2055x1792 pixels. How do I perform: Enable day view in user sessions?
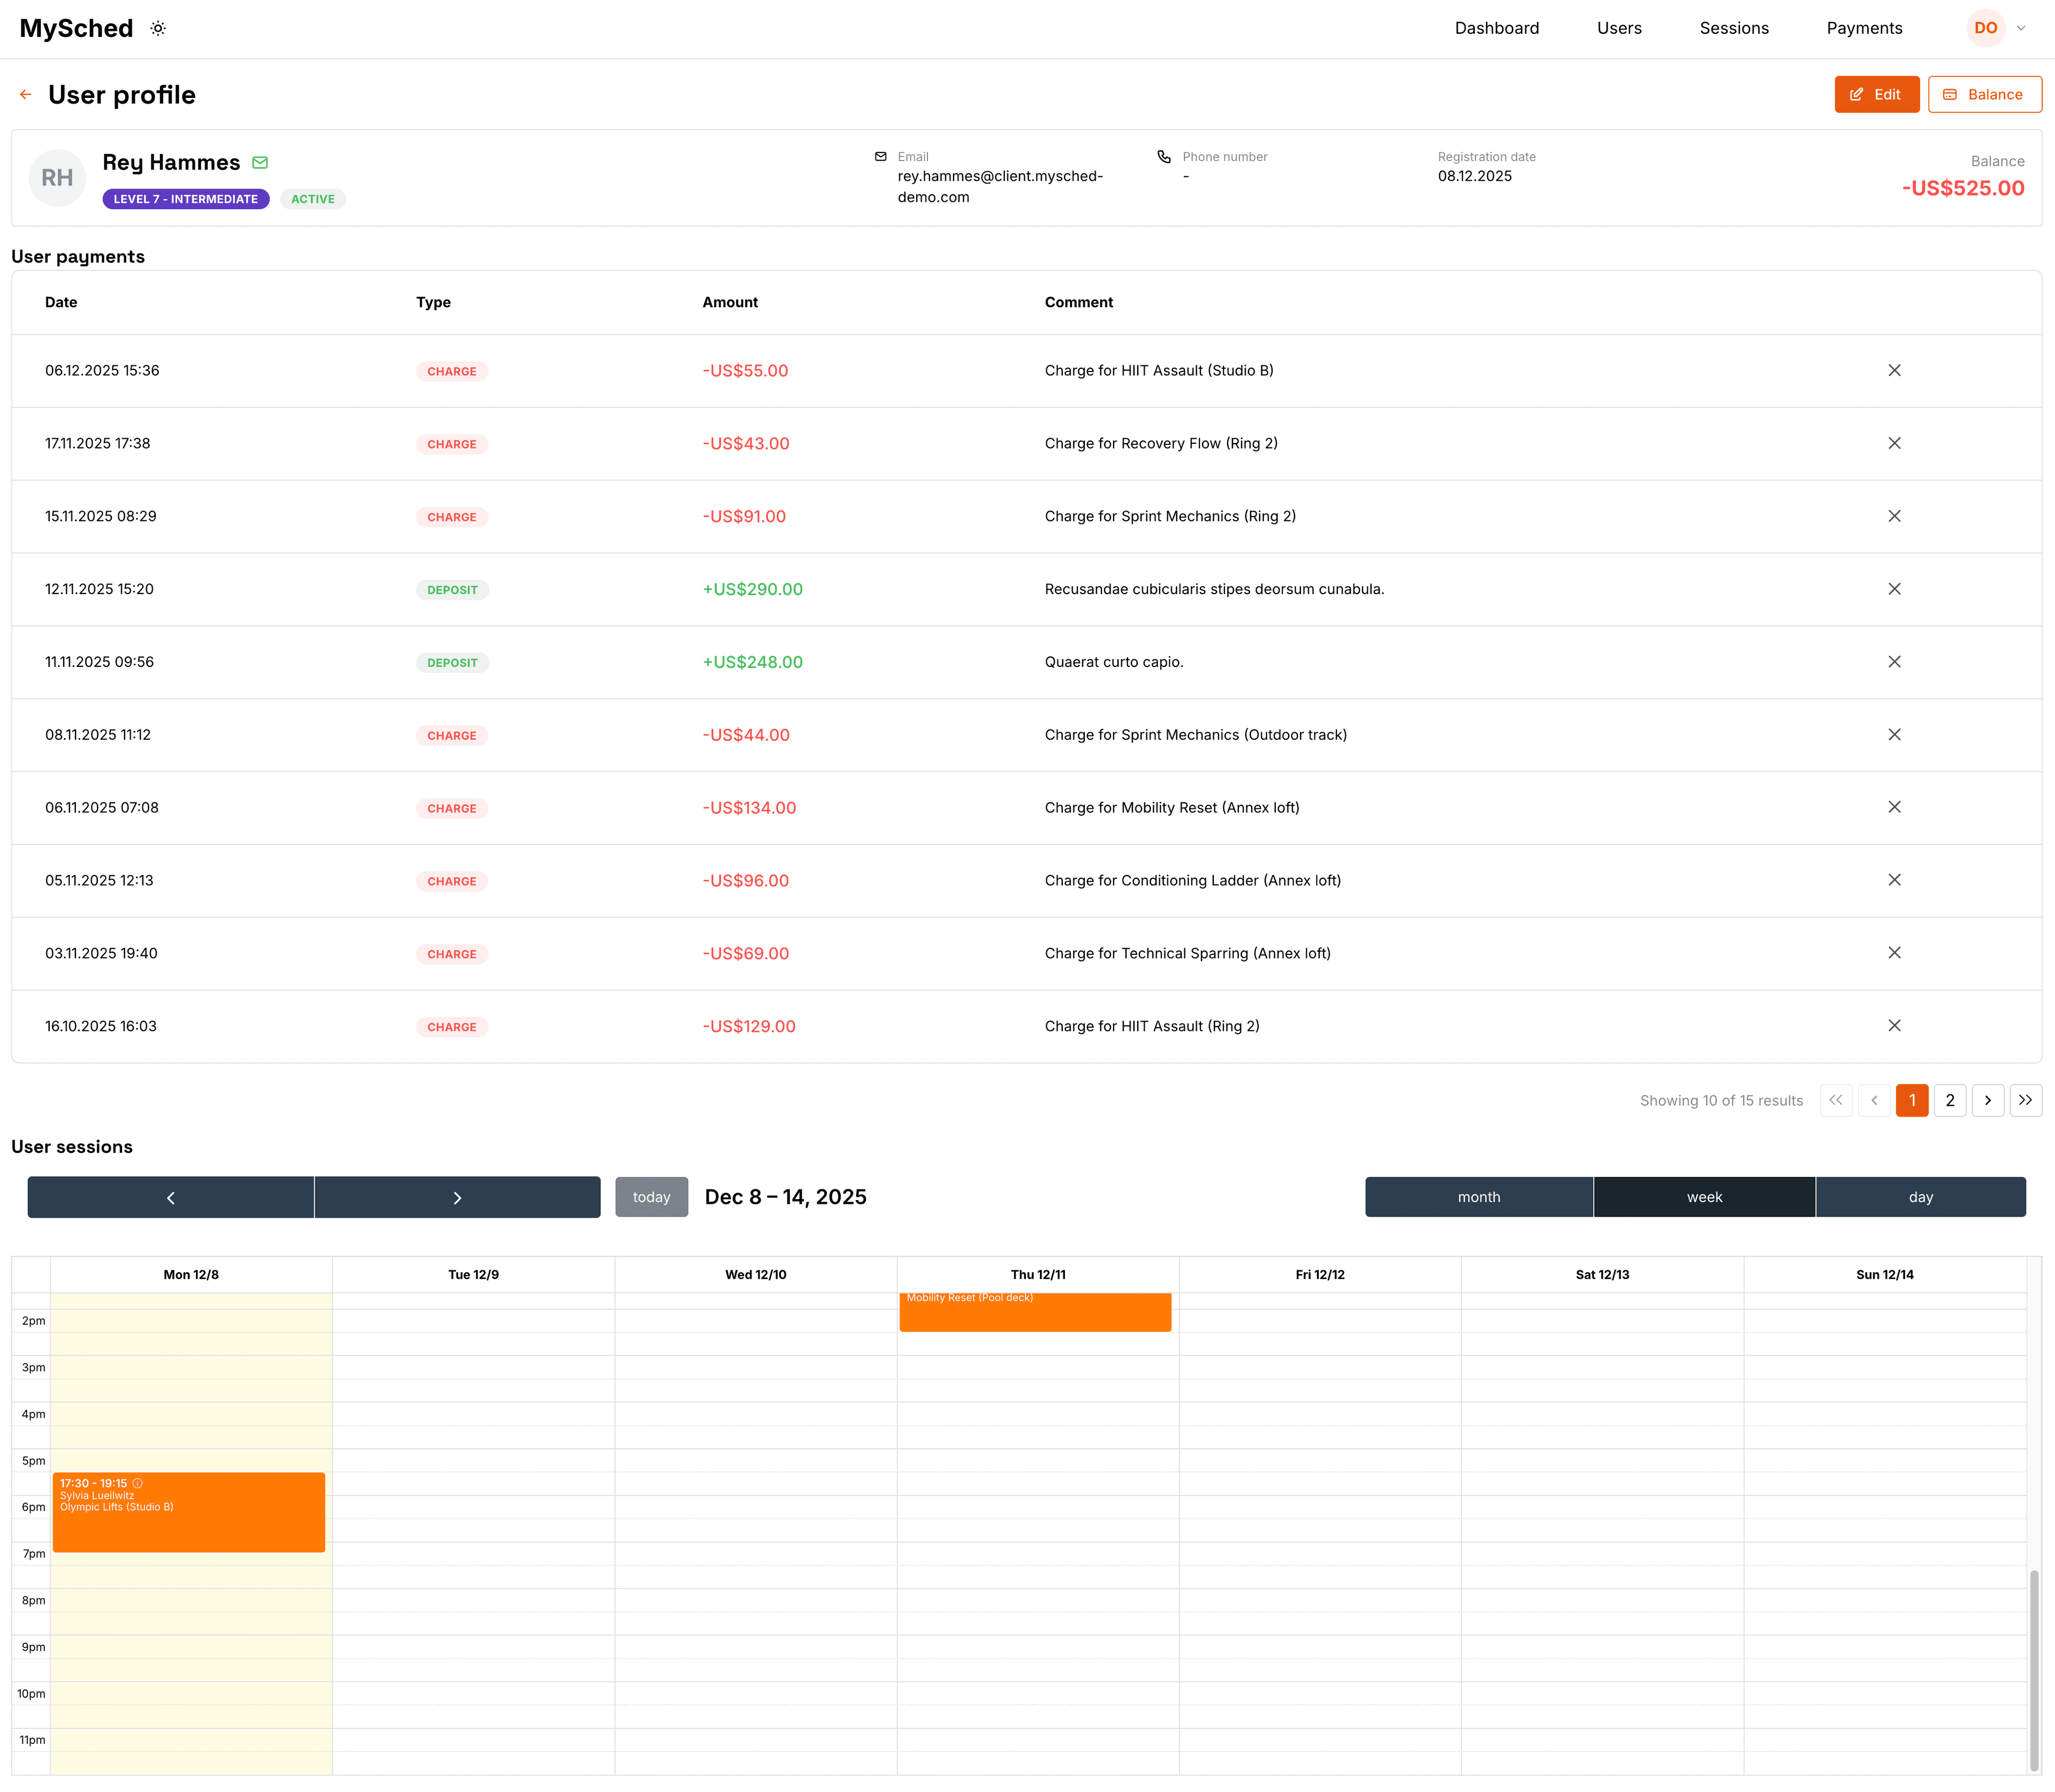click(x=1921, y=1196)
